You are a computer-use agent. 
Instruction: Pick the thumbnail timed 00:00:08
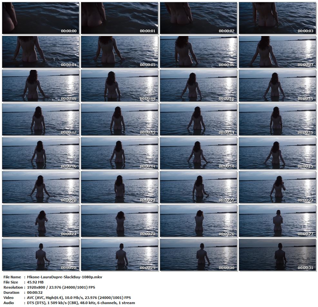41,86
